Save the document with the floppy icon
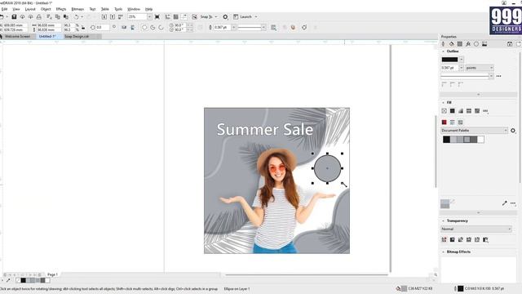 click(14, 16)
